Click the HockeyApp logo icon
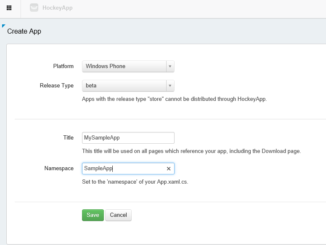This screenshot has height=245, width=326. [34, 8]
